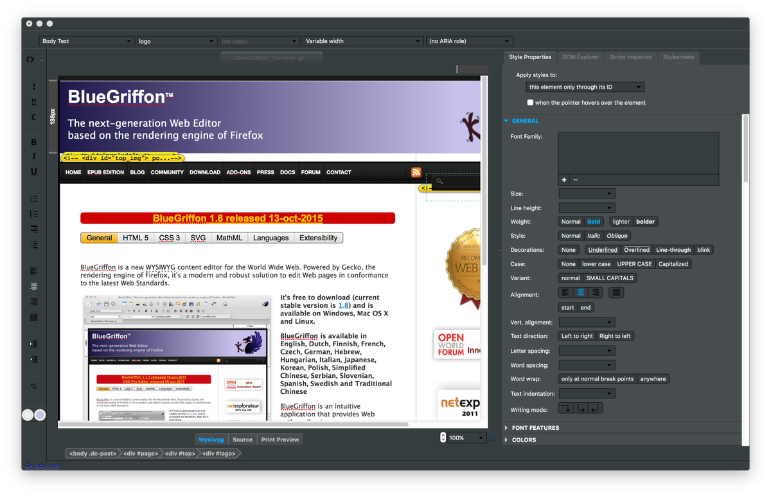
Task: Insert a numbered list from left toolbar
Action: [x=34, y=215]
